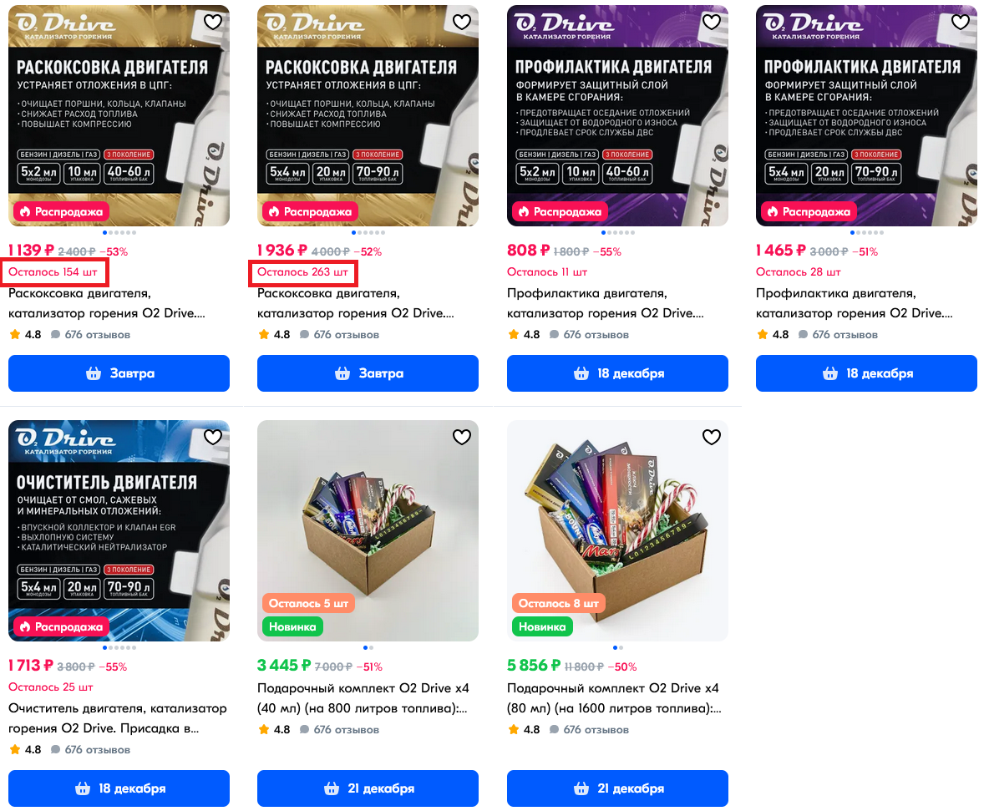Open 676 отзывов on Очиститель двигателя card
This screenshot has height=811, width=984.
[x=97, y=749]
